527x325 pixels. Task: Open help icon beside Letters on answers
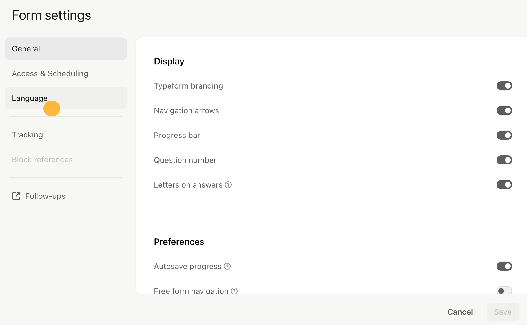tap(228, 185)
